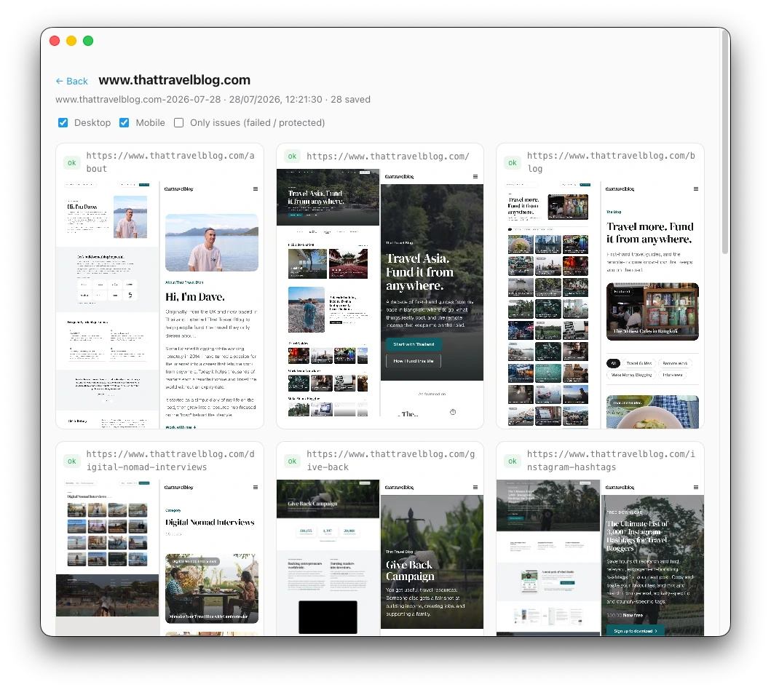Open mobile screenshot of Digital Nomad Interviews
Image resolution: width=771 pixels, height=690 pixels.
click(211, 558)
